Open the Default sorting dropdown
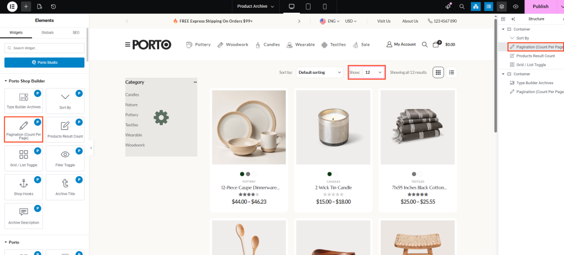 pyautogui.click(x=319, y=72)
